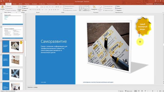Click the Undo arrow in quick access toolbar
The width and height of the screenshot is (164, 92).
(x=4, y=1)
